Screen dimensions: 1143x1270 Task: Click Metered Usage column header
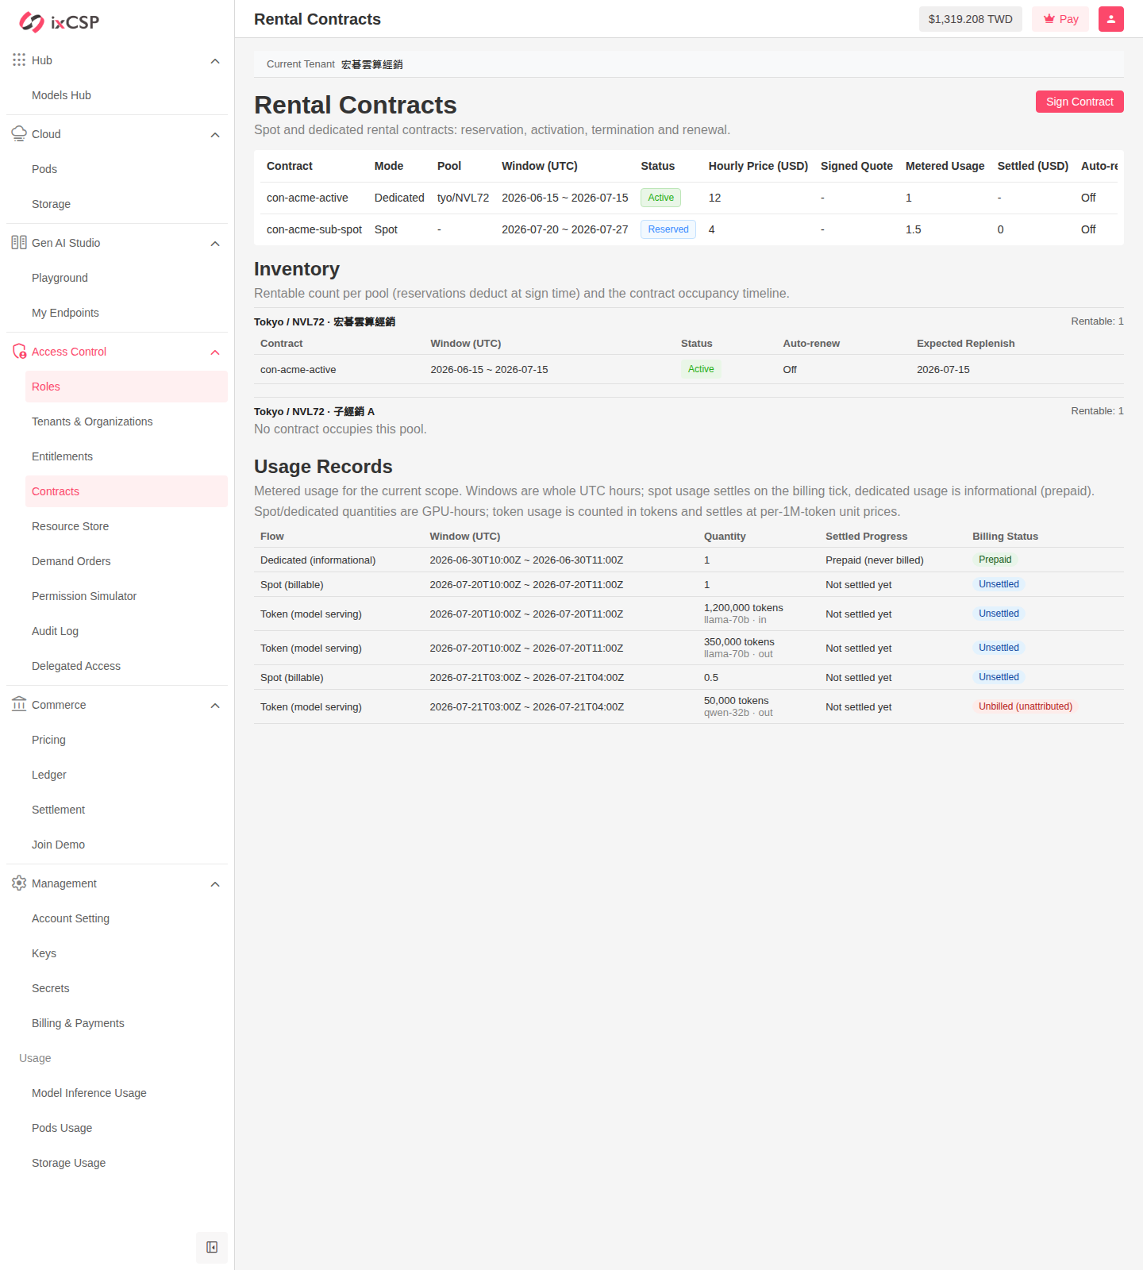tap(945, 166)
